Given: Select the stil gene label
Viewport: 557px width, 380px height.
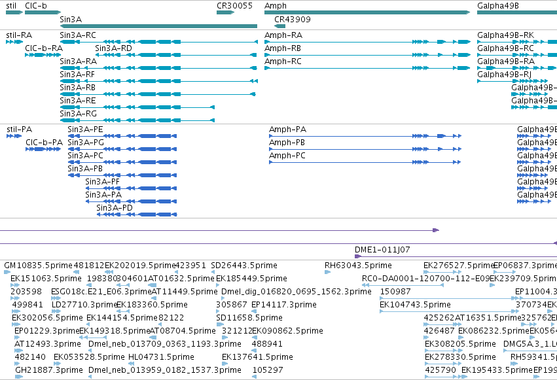Looking at the screenshot, I should (11, 6).
